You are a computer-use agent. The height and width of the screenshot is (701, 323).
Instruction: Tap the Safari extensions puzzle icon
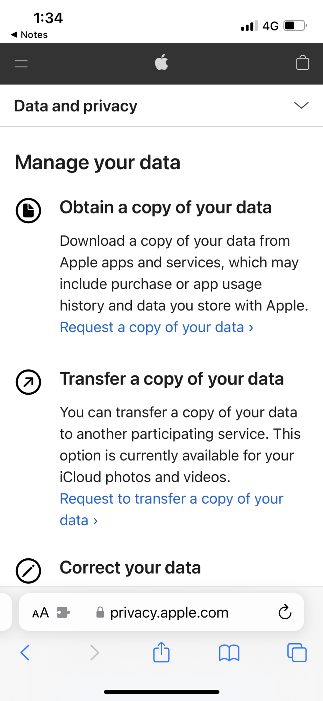pos(63,613)
